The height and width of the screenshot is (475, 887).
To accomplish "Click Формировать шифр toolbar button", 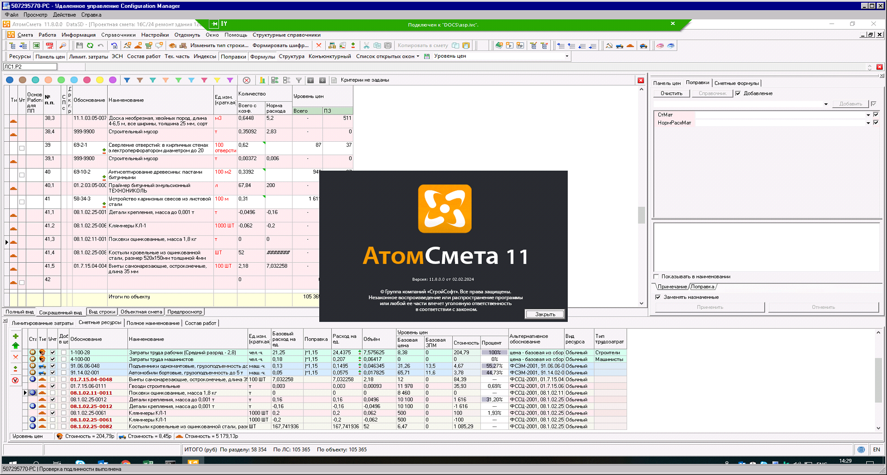I will pyautogui.click(x=281, y=46).
